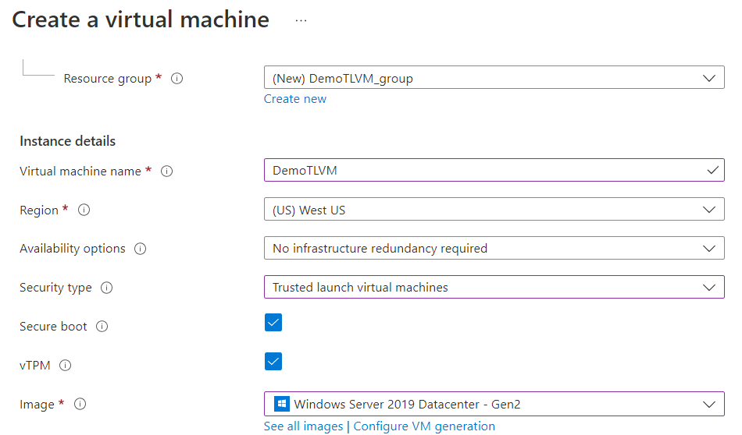Open the Security type dropdown
The width and height of the screenshot is (742, 435).
(494, 287)
